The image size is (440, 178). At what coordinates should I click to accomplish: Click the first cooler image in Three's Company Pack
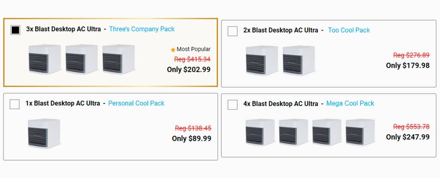pyautogui.click(x=45, y=59)
